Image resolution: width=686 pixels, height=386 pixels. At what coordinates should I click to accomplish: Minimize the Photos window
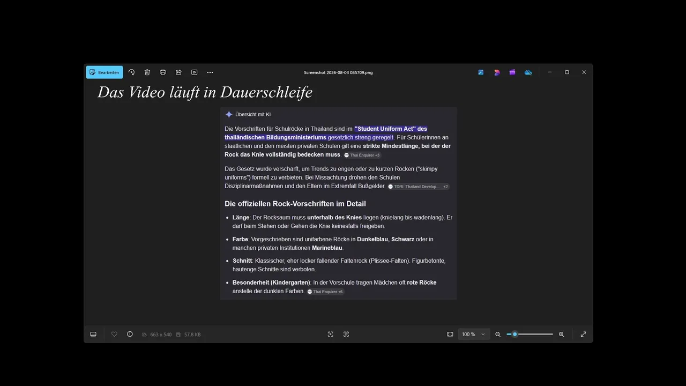pyautogui.click(x=550, y=72)
